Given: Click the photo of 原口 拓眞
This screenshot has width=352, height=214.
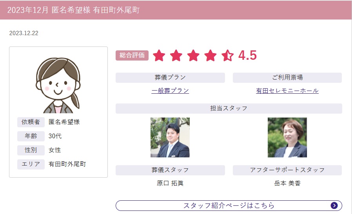Looking at the screenshot, I should (x=170, y=137).
